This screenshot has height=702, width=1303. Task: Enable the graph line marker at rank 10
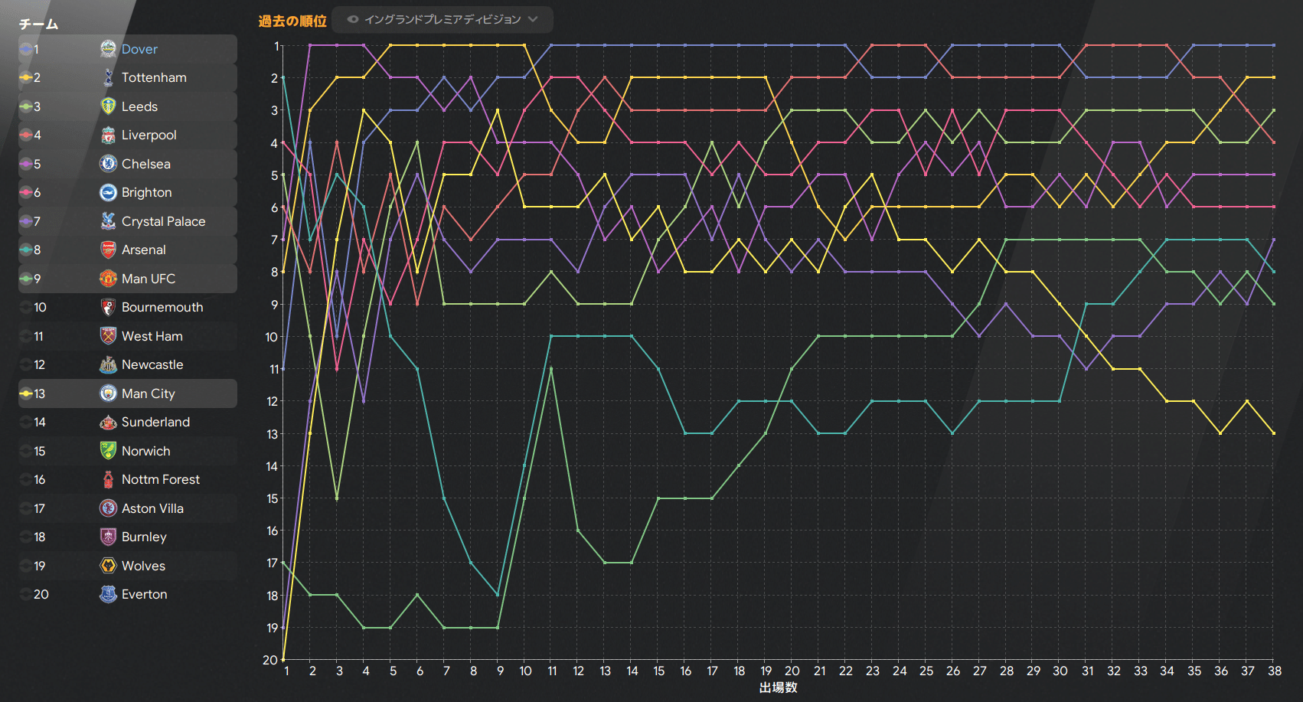(26, 307)
